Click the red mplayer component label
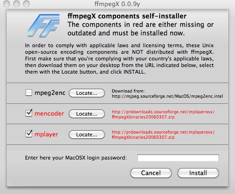This screenshot has width=235, height=194. tap(46, 135)
